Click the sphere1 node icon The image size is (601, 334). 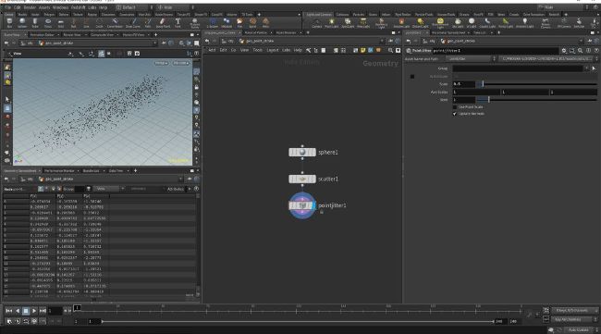(302, 153)
